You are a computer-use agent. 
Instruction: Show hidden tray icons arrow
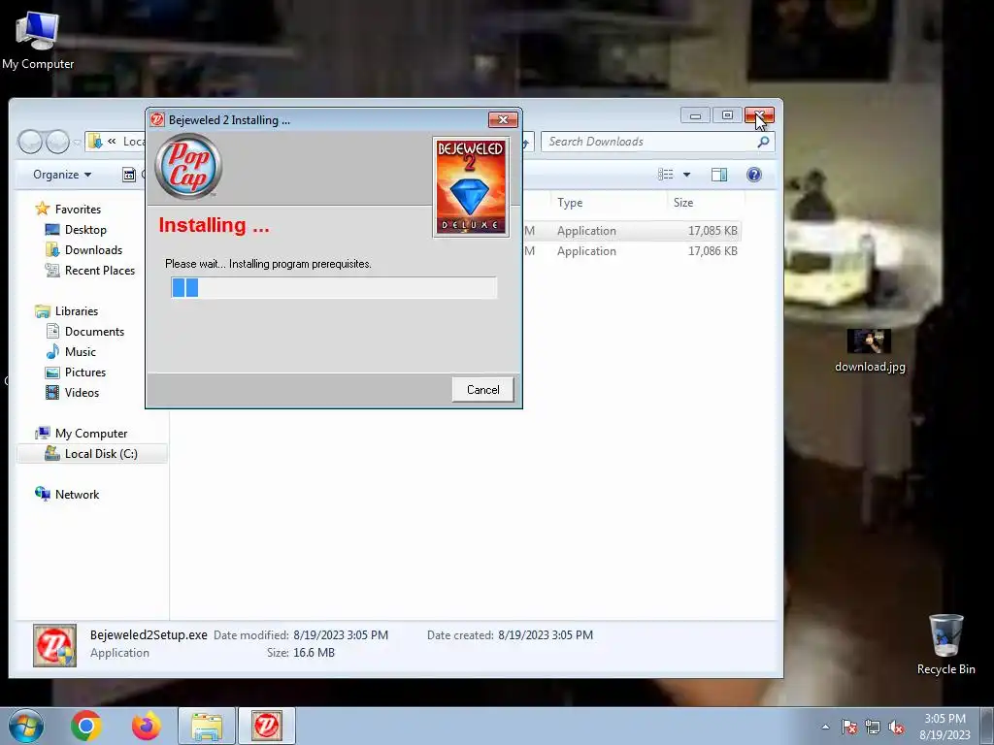pos(825,727)
